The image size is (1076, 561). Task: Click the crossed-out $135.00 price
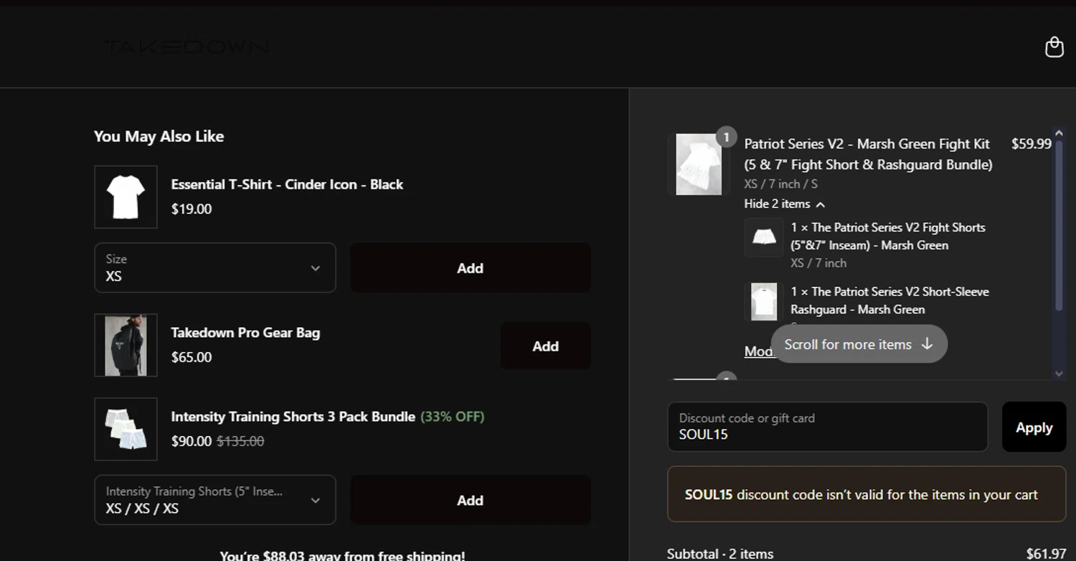coord(240,441)
